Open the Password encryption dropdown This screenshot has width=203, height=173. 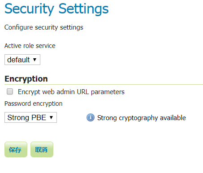click(30, 117)
